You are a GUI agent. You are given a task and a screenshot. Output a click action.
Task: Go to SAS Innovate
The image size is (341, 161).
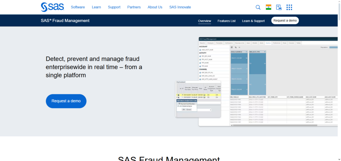point(180,7)
